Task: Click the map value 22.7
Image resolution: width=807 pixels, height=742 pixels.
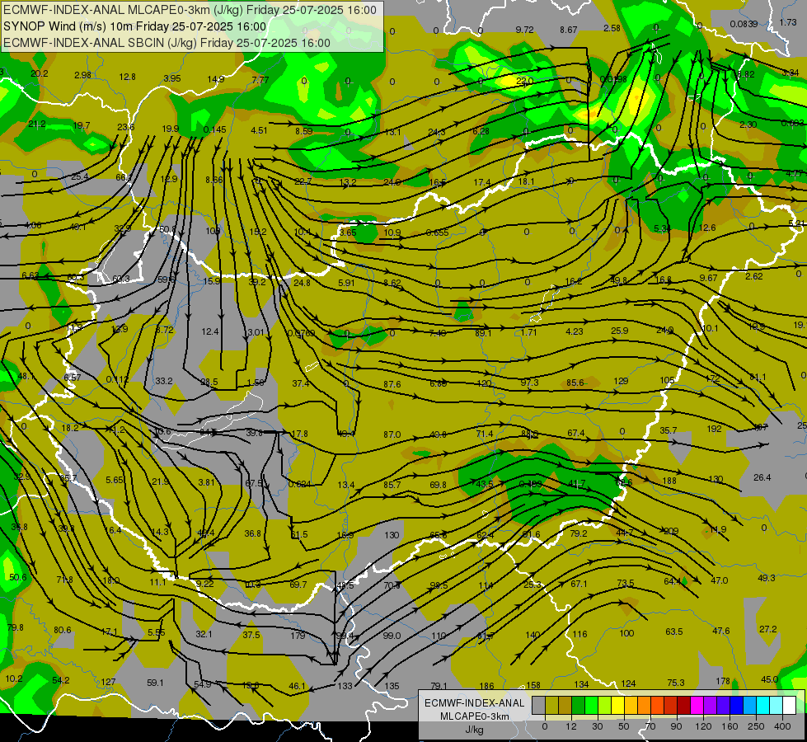Action: pyautogui.click(x=303, y=181)
